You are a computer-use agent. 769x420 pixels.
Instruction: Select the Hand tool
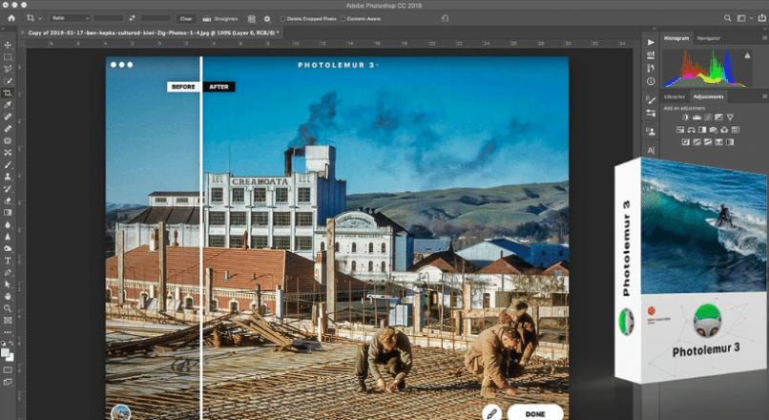(x=8, y=296)
